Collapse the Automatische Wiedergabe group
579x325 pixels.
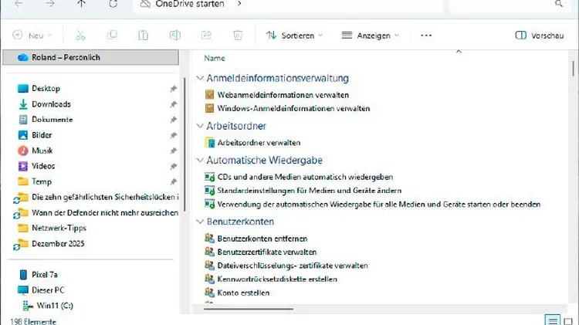[x=201, y=161]
